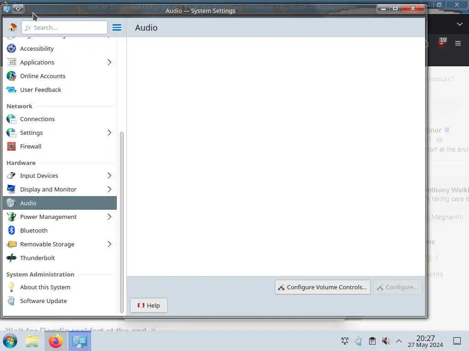Click the Applications grid icon
469x351 pixels.
(11, 62)
